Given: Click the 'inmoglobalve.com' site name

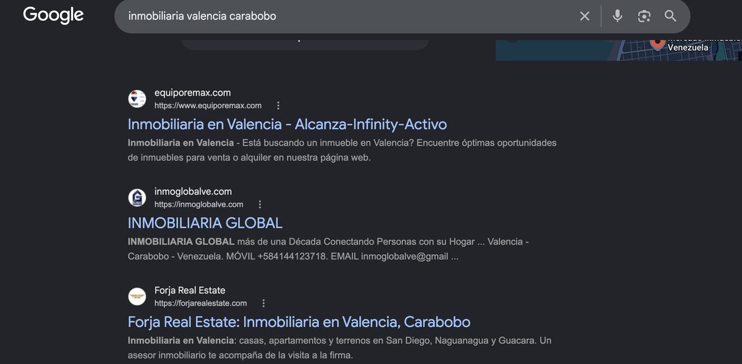Looking at the screenshot, I should pos(193,191).
